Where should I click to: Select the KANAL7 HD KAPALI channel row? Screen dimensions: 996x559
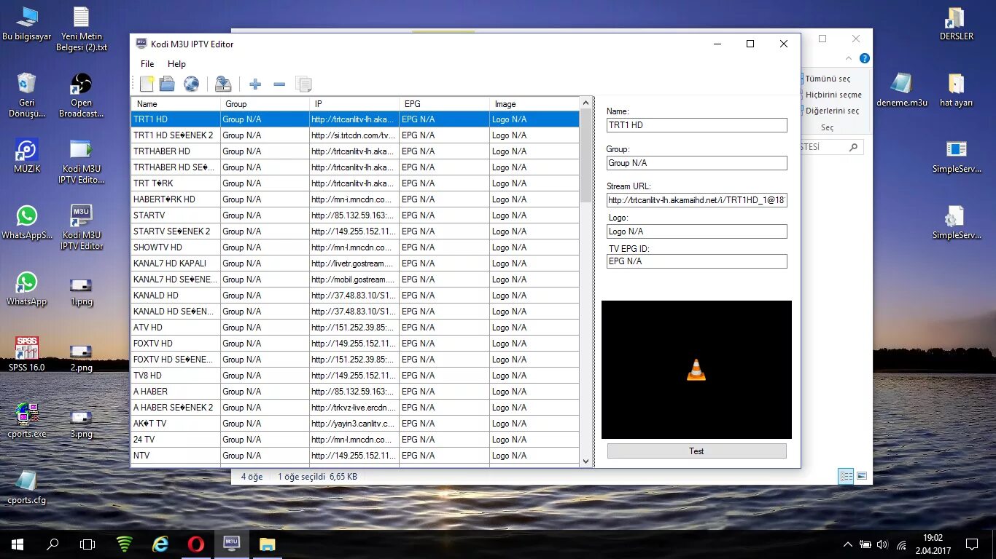coord(355,263)
